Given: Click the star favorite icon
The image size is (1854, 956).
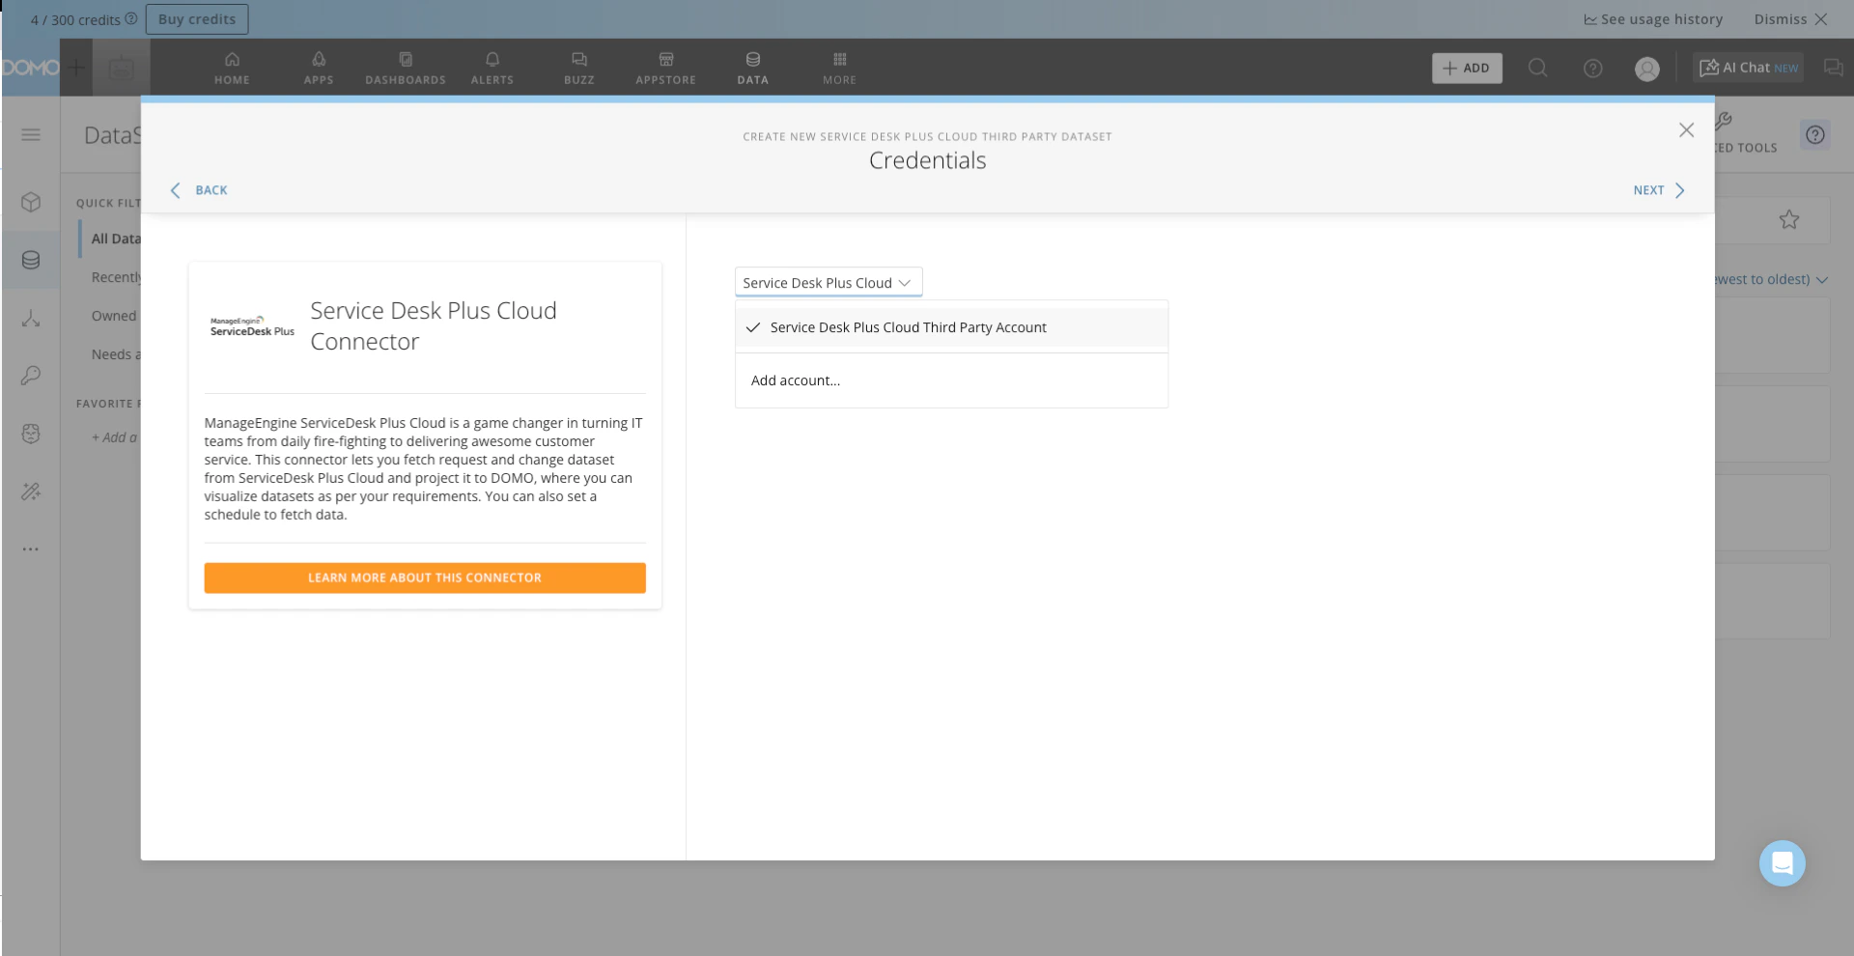Looking at the screenshot, I should [1789, 220].
